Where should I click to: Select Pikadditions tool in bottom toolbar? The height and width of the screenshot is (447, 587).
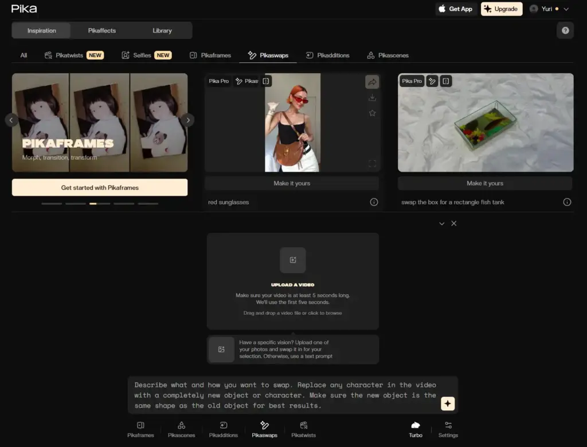[x=223, y=429]
